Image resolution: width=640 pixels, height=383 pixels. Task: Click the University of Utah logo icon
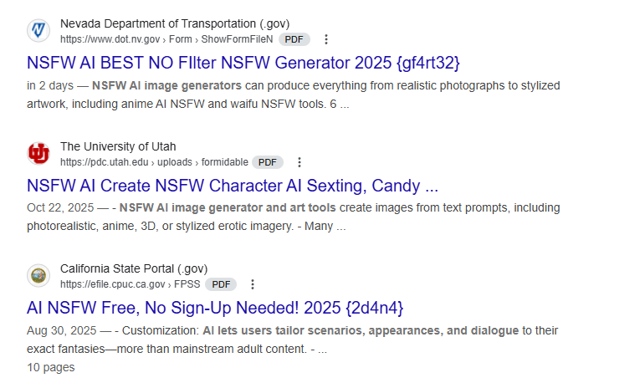[x=38, y=154]
